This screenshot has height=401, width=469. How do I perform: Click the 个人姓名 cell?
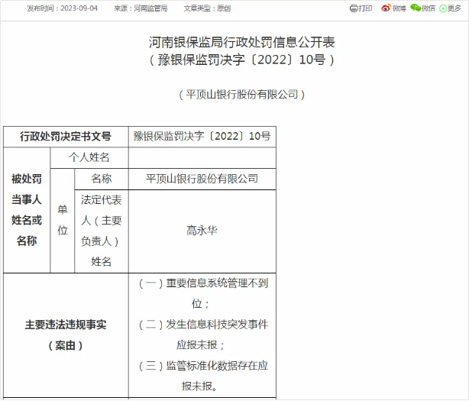point(89,157)
